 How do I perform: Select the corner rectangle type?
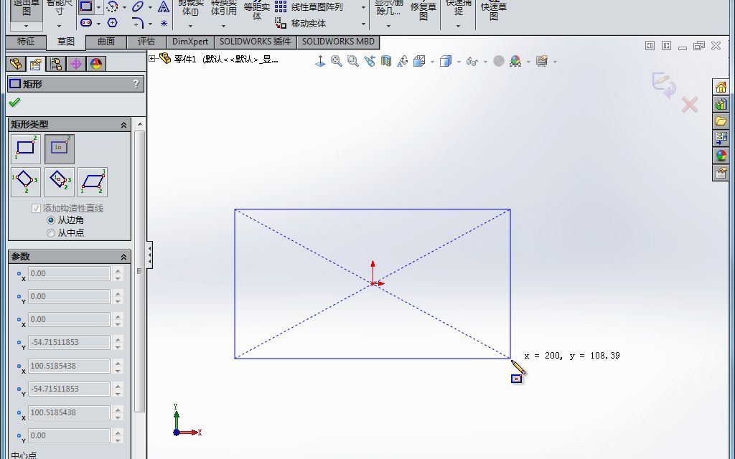[x=25, y=148]
